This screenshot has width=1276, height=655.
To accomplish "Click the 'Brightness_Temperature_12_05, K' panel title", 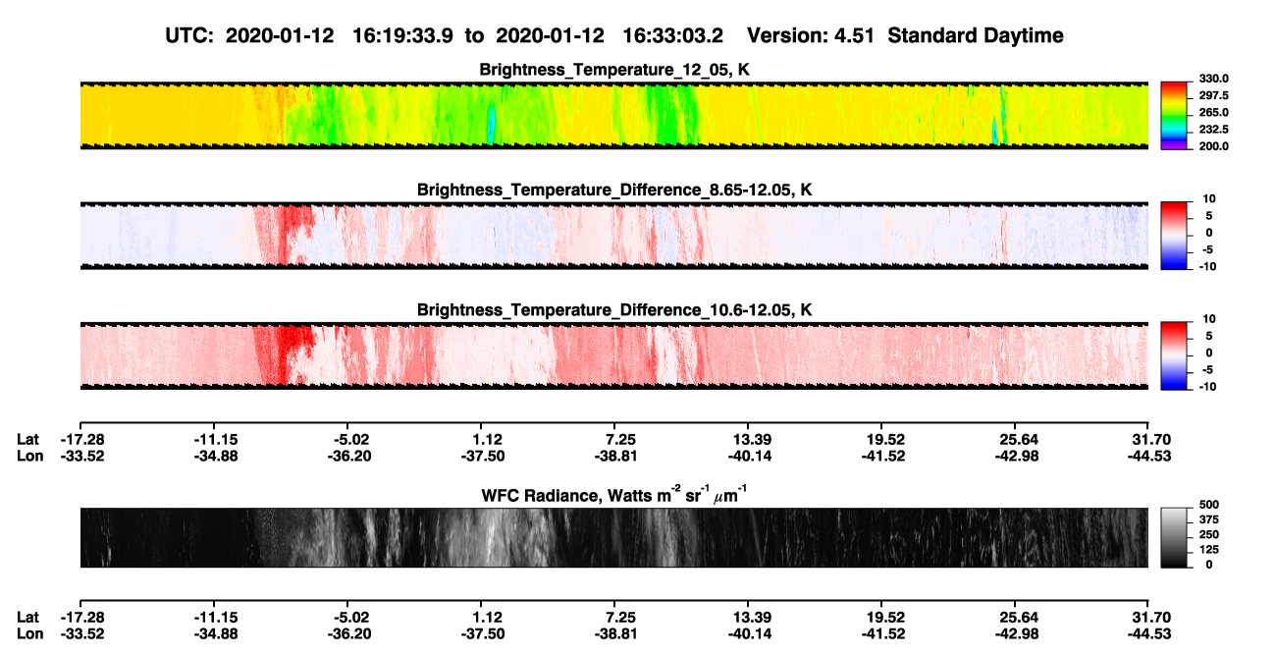I will (614, 70).
